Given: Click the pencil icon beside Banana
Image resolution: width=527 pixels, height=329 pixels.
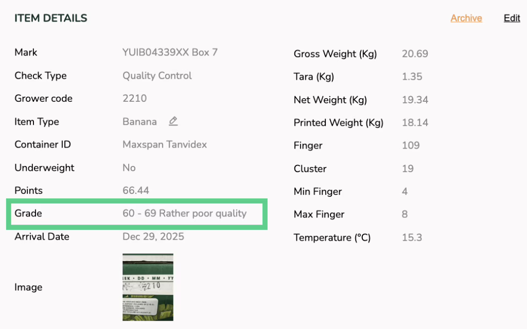Looking at the screenshot, I should (x=173, y=121).
